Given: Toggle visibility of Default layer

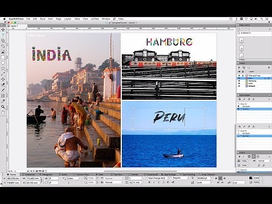Looking at the screenshot, I should 239,86.
